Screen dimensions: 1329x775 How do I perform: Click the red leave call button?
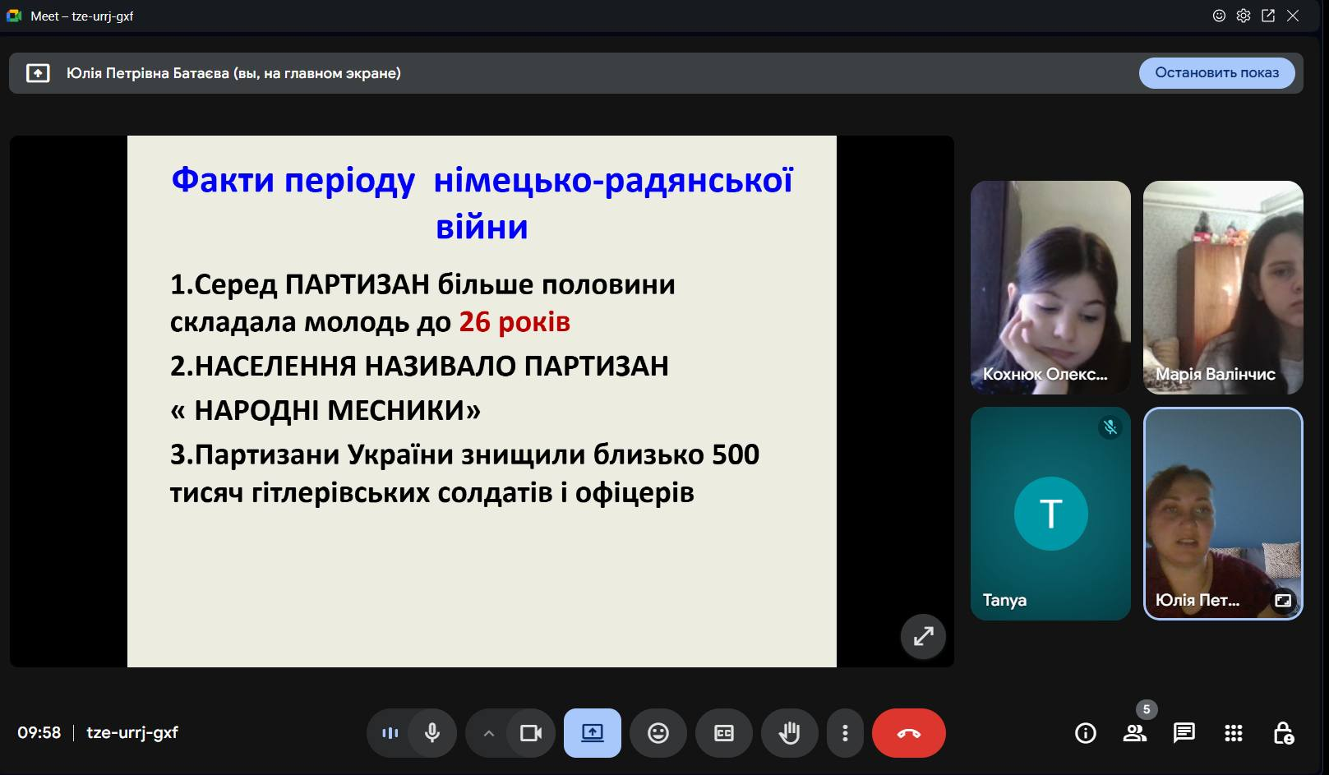coord(908,733)
